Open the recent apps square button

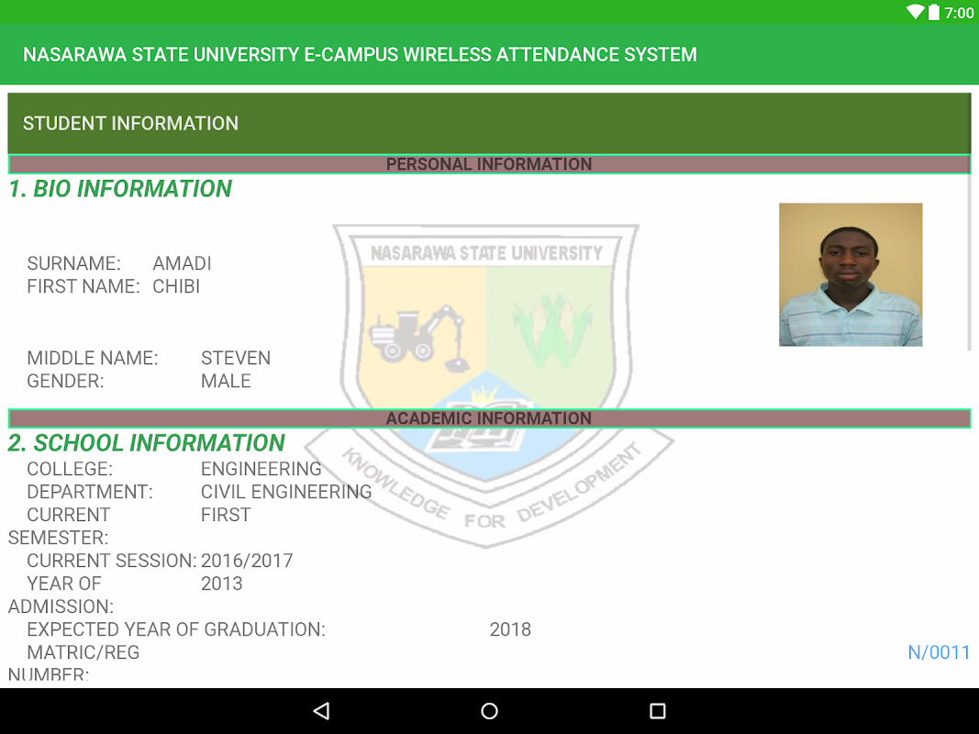tap(658, 711)
